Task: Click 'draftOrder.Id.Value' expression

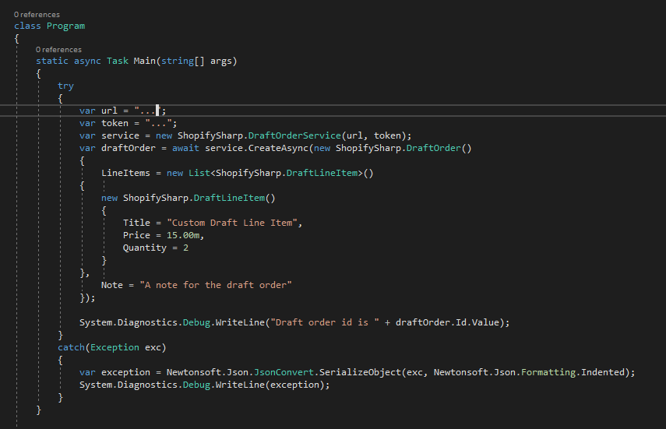Action: [447, 322]
